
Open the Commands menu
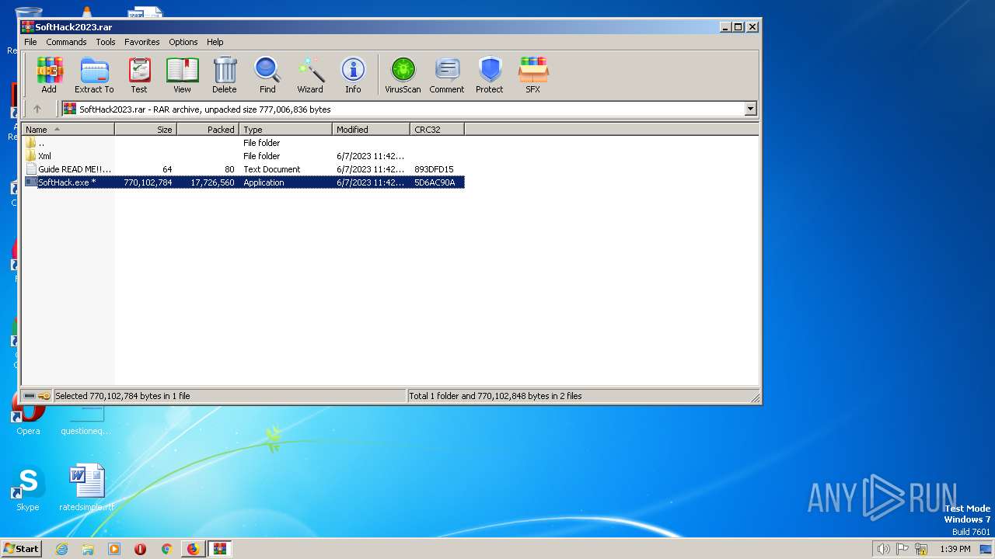click(66, 42)
